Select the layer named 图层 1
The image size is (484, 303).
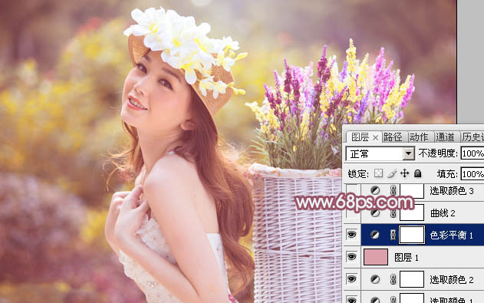pyautogui.click(x=407, y=258)
